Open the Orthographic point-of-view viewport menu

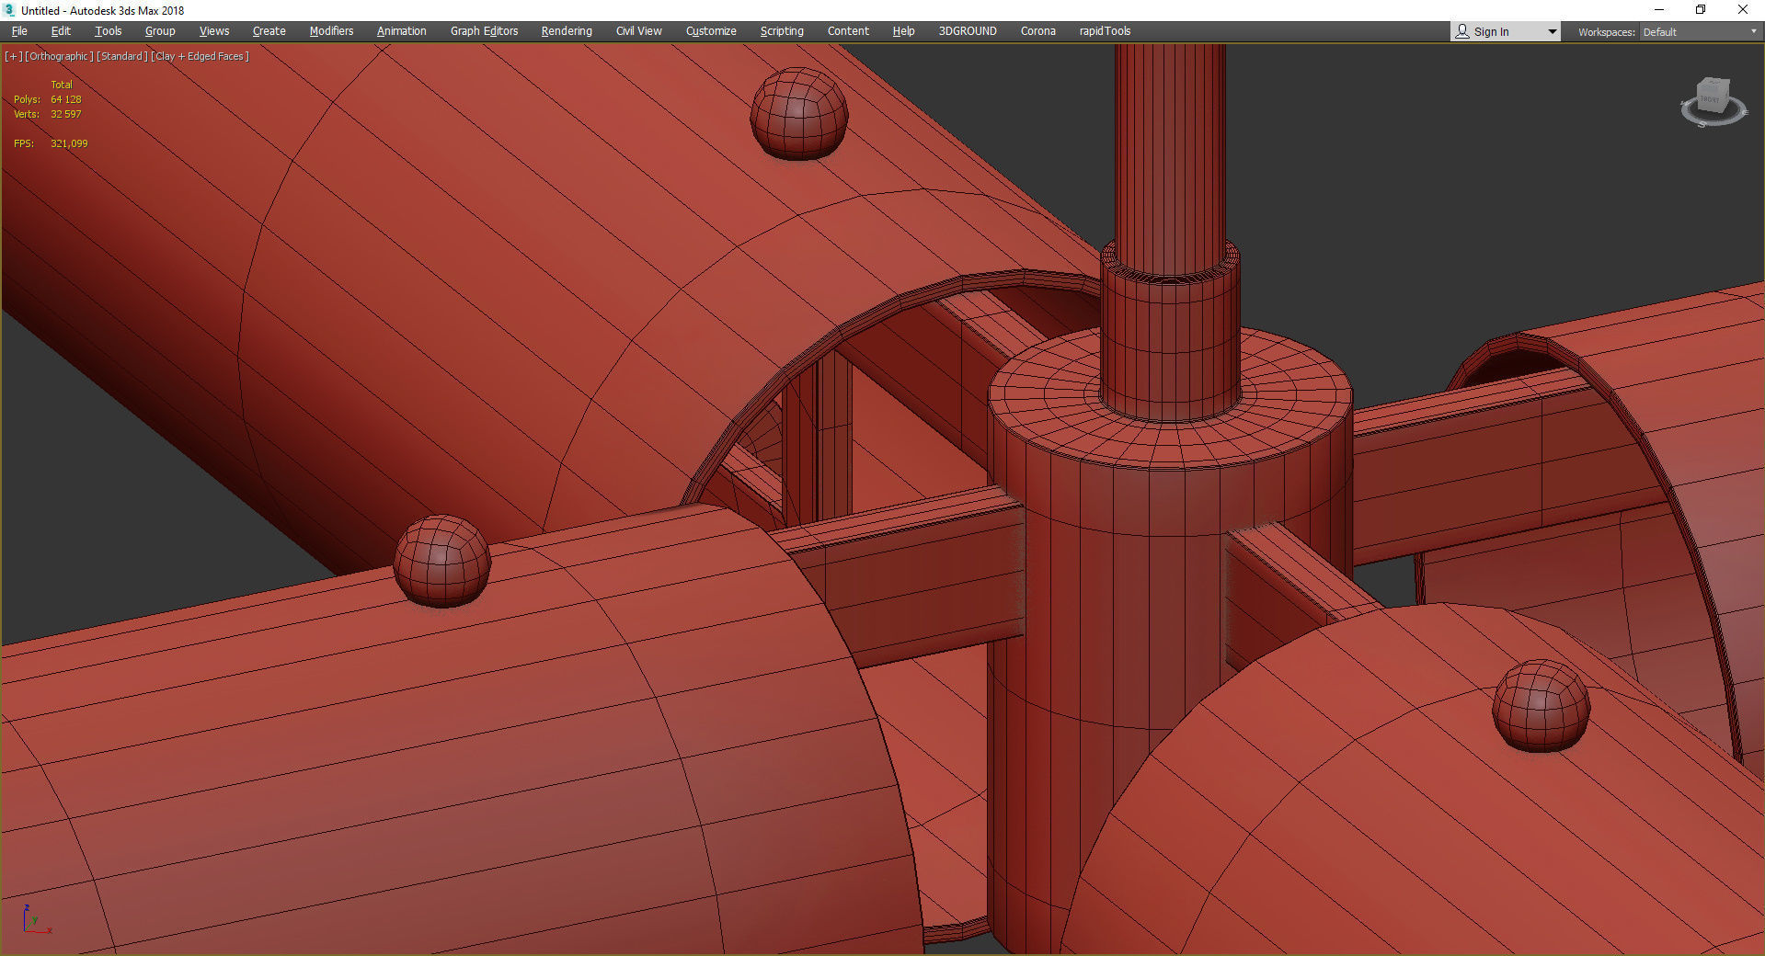pyautogui.click(x=59, y=56)
